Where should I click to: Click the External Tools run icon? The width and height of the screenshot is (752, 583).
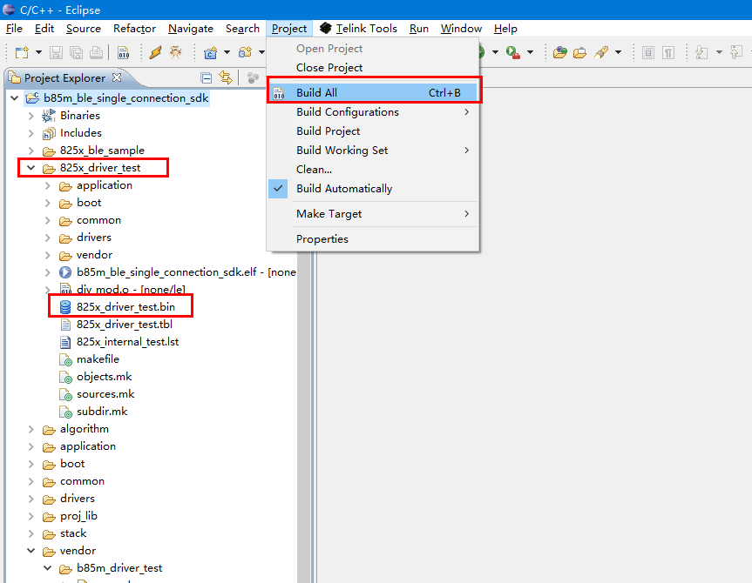(x=513, y=52)
